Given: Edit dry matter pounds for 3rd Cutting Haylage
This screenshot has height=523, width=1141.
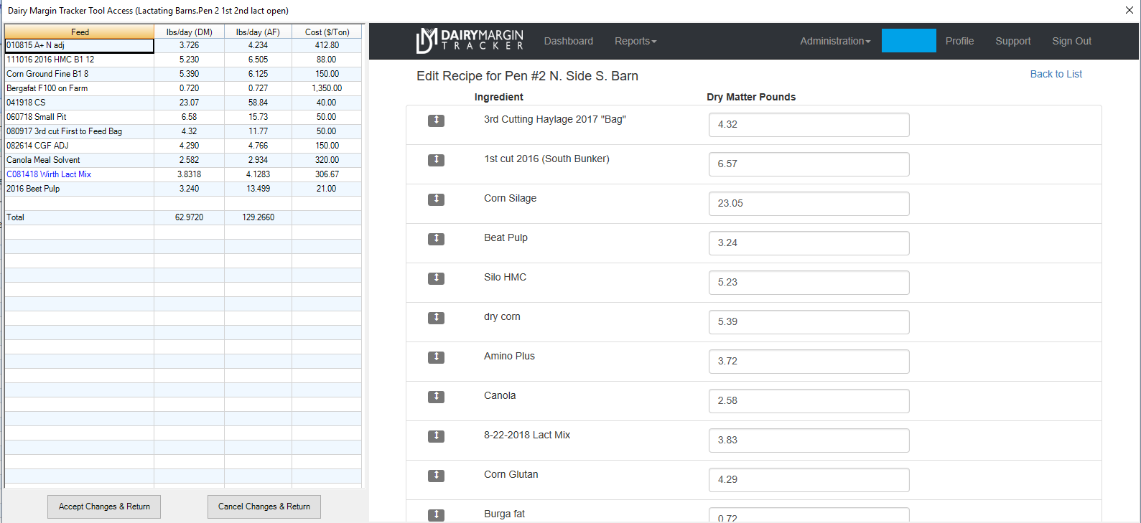Looking at the screenshot, I should 809,124.
